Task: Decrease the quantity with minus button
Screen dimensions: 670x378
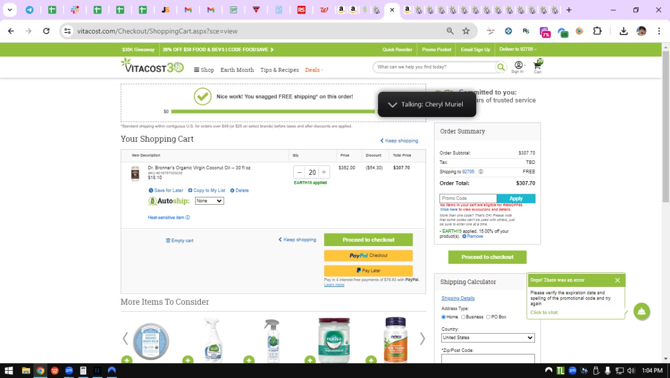Action: click(x=299, y=172)
